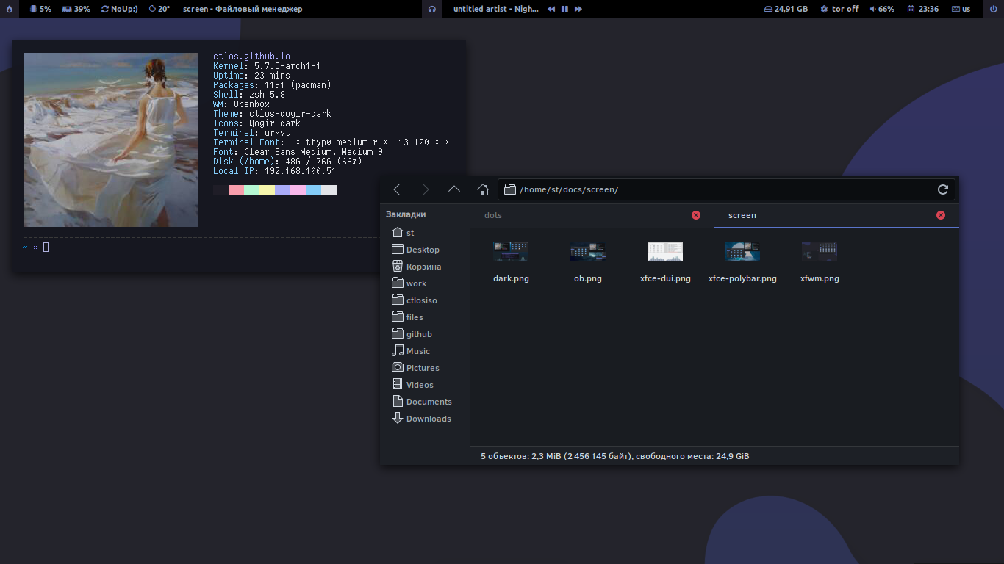Click screen - Файловый менеджер window title

pos(243,9)
